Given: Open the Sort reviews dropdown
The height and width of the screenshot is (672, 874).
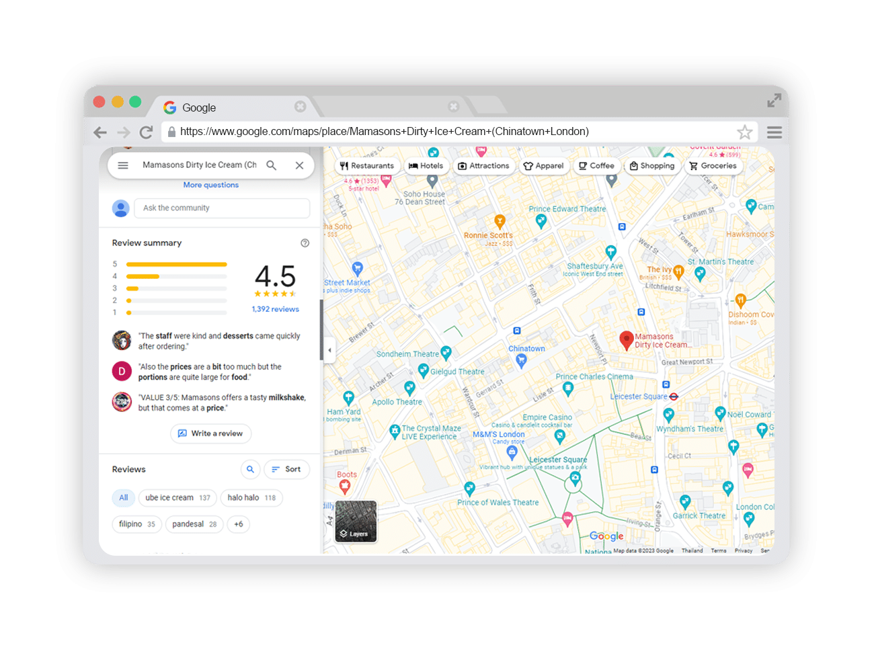Looking at the screenshot, I should 286,470.
